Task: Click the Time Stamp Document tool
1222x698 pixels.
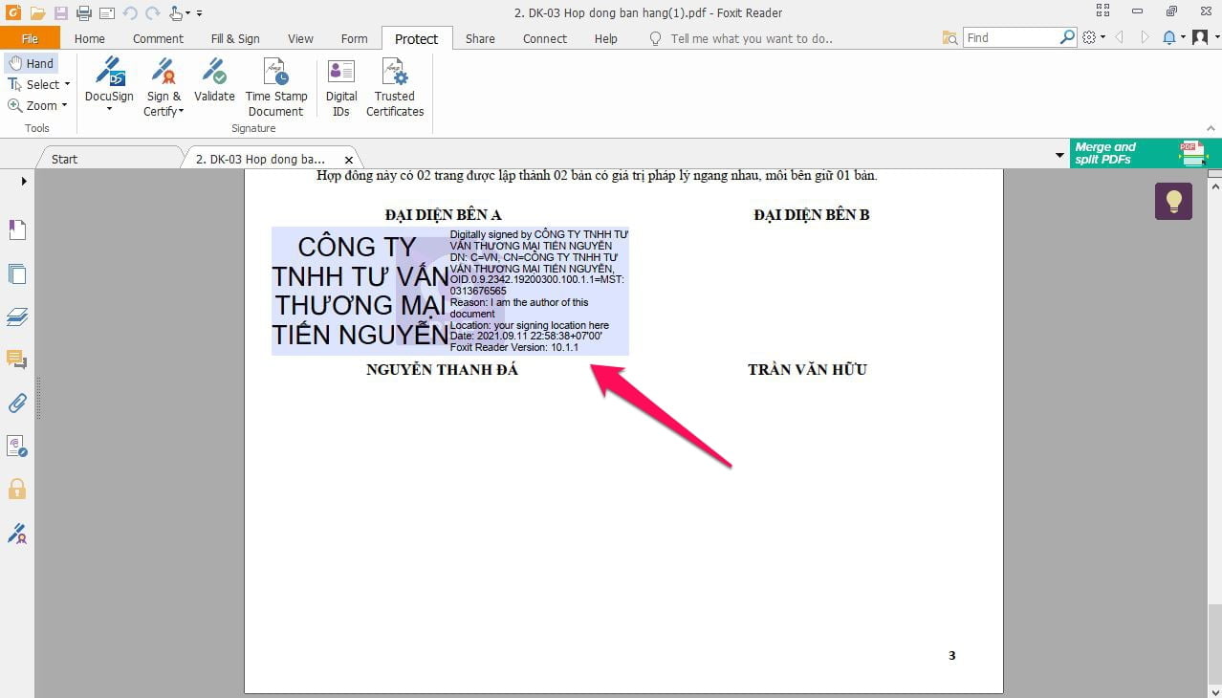Action: (275, 86)
